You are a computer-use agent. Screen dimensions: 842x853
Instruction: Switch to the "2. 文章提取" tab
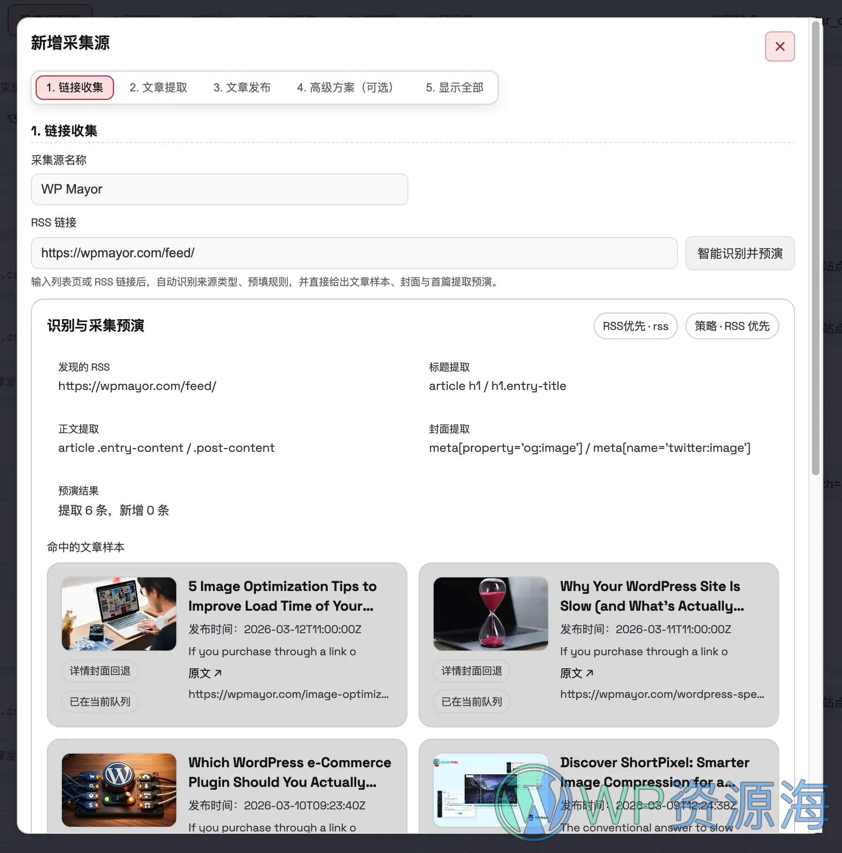tap(158, 88)
